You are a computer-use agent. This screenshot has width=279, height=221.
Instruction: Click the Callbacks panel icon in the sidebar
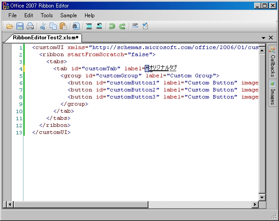coord(272,50)
